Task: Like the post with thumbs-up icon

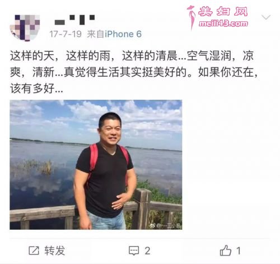Action: click(x=226, y=251)
